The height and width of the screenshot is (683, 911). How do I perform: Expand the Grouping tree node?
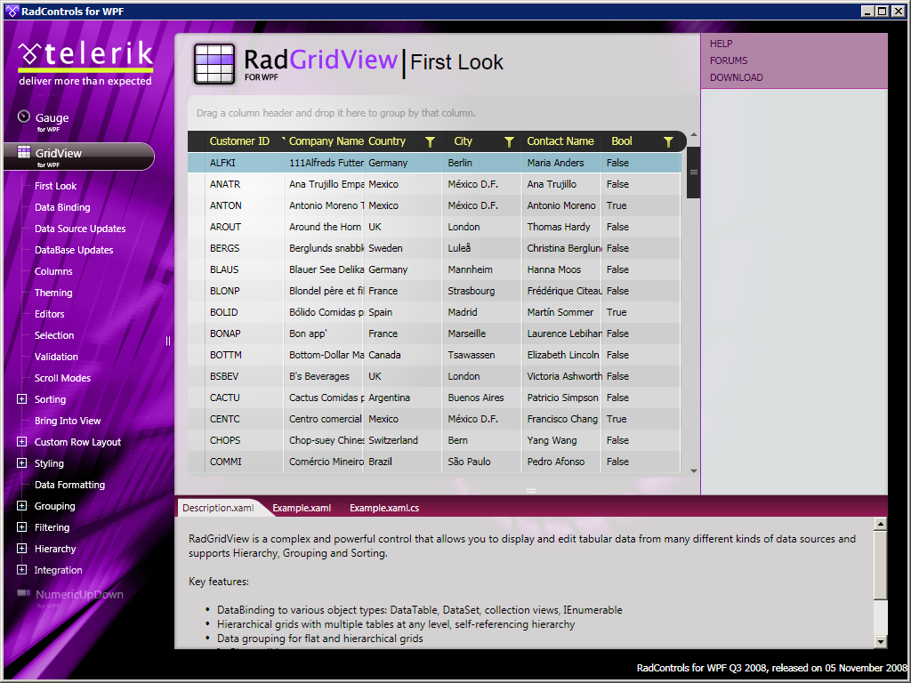pyautogui.click(x=21, y=505)
